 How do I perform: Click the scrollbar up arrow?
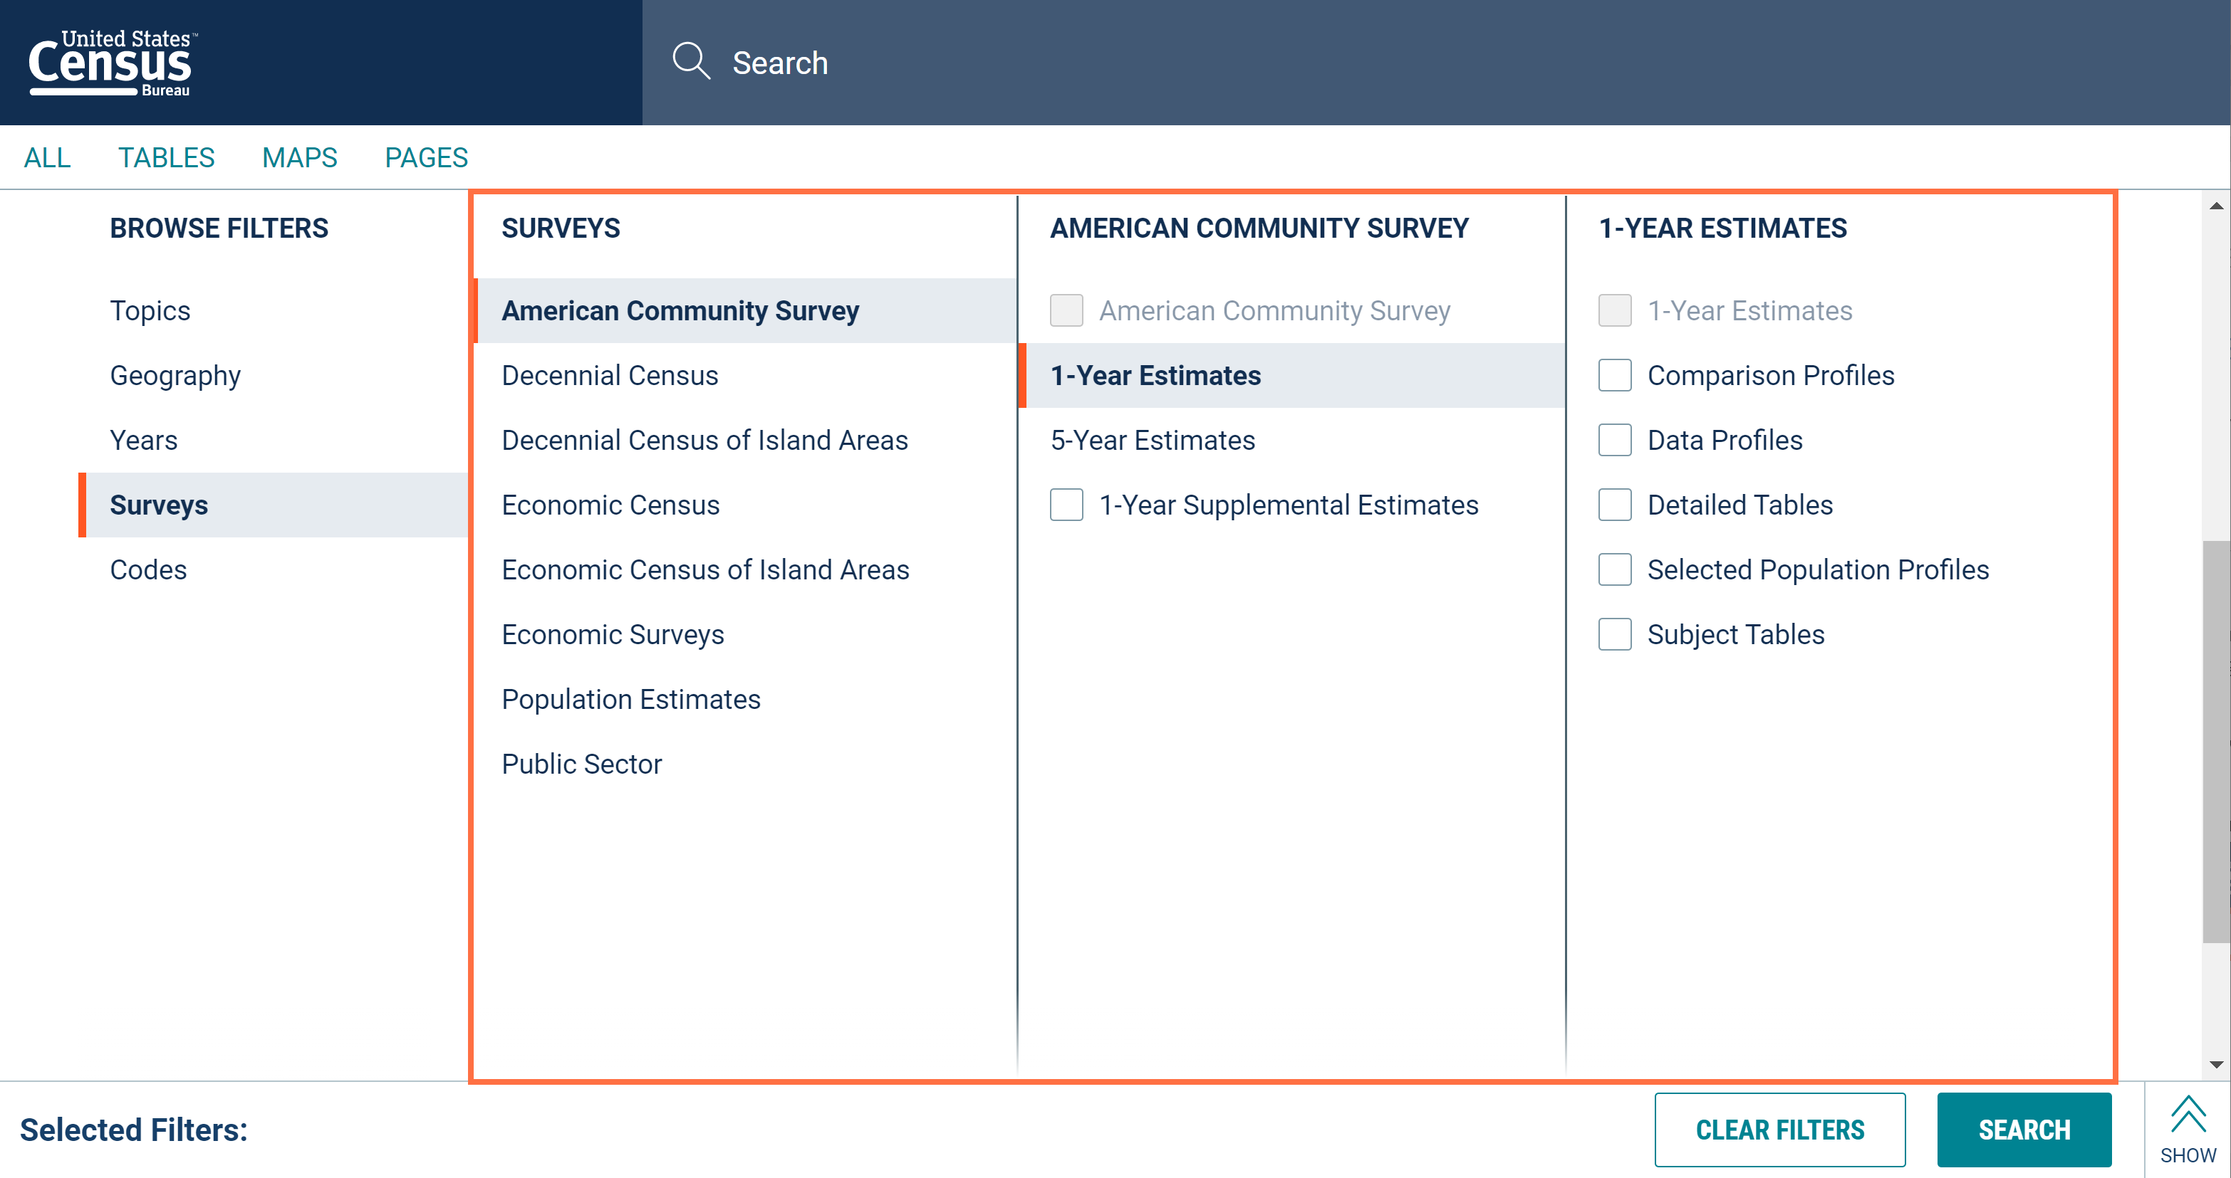coord(2216,206)
